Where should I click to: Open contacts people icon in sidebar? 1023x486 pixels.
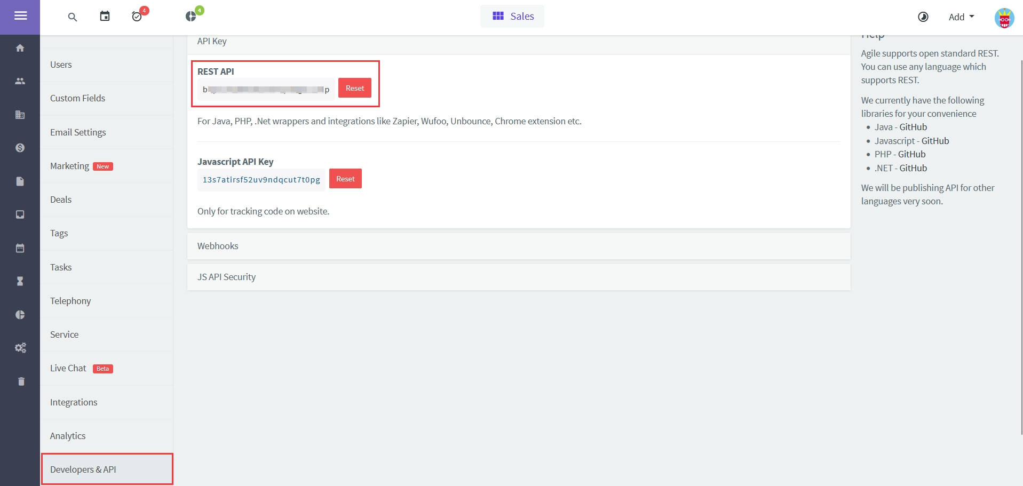(x=20, y=81)
